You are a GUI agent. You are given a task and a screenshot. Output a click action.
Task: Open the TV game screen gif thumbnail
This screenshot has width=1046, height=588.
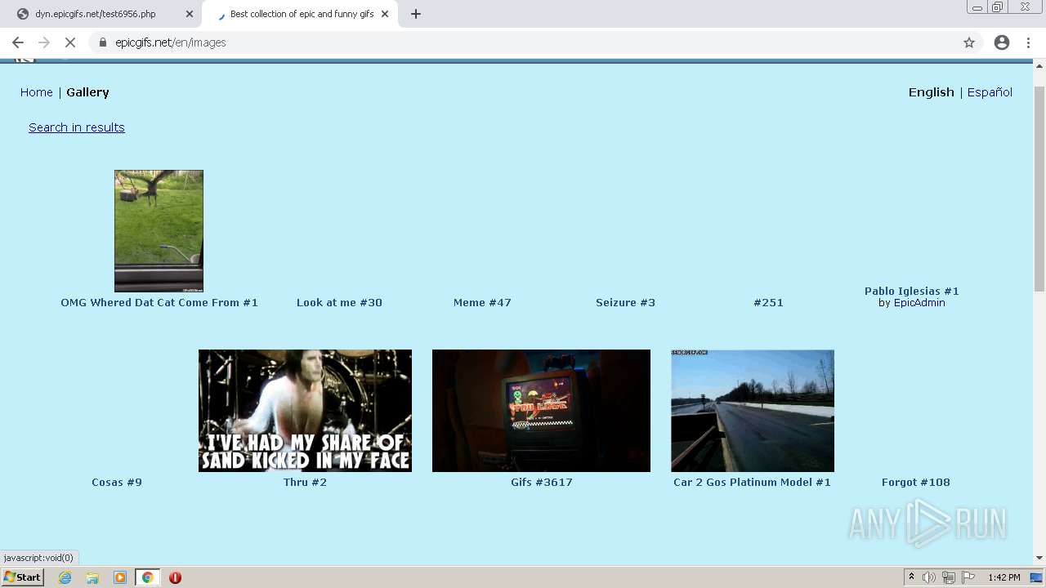(541, 411)
